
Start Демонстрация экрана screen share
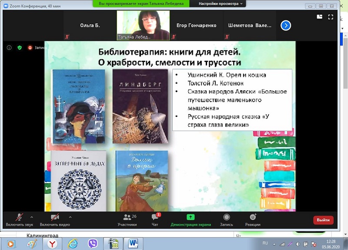[191, 220]
